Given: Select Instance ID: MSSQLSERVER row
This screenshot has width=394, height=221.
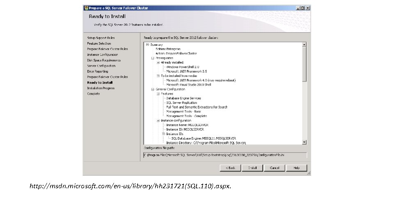Looking at the screenshot, I should pyautogui.click(x=185, y=129).
